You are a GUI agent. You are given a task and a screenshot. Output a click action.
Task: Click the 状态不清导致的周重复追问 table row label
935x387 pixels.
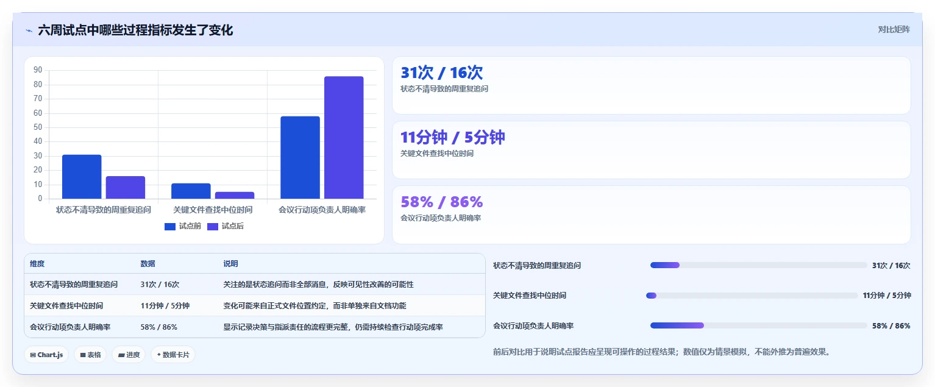tap(74, 285)
